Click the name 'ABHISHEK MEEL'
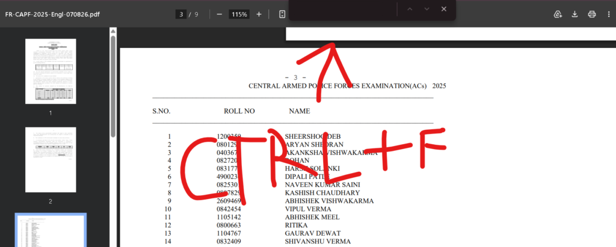The height and width of the screenshot is (247, 616). (312, 217)
